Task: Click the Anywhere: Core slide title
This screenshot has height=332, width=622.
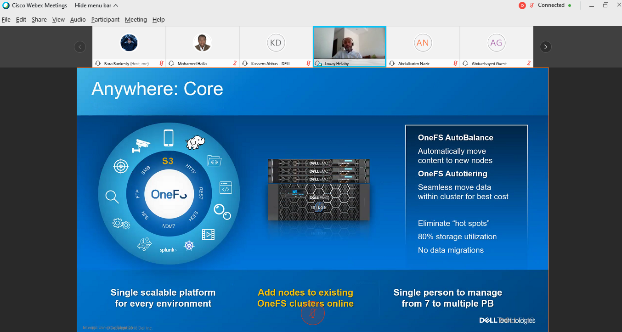Action: (157, 89)
